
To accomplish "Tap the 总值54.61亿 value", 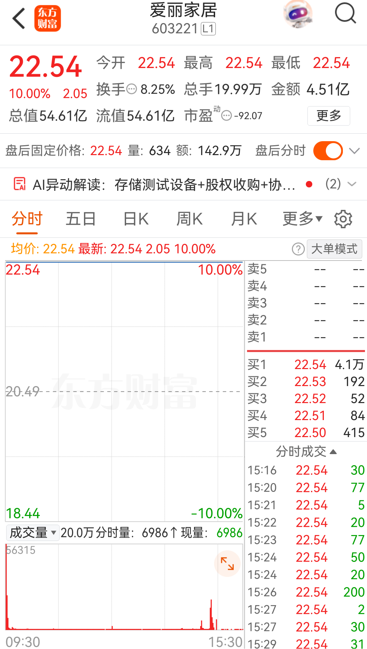I will 48,116.
